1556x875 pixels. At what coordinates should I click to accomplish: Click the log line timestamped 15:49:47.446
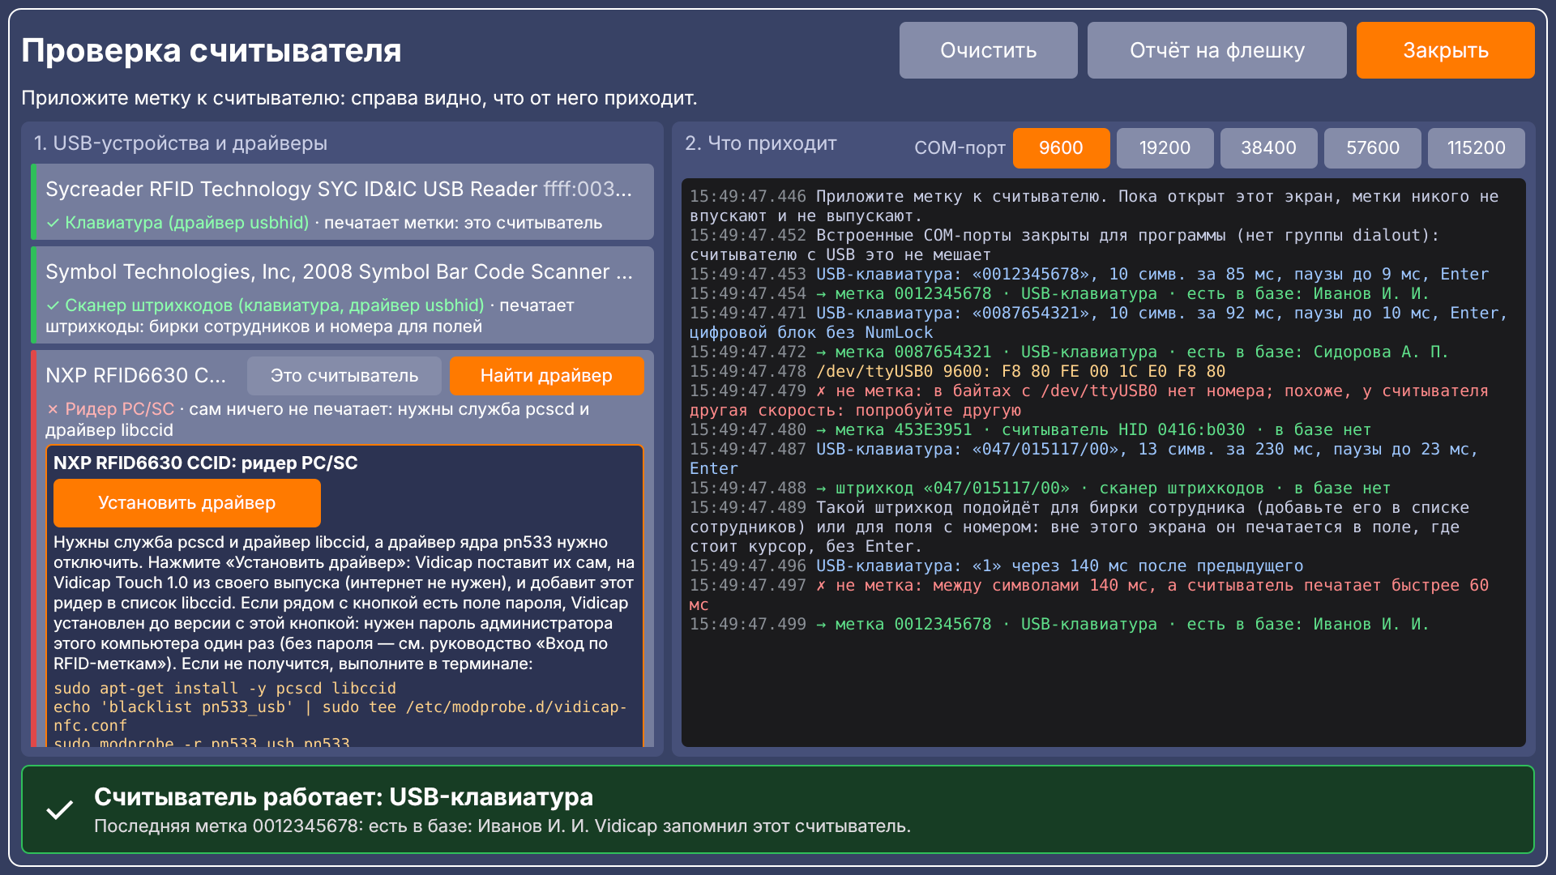tap(1094, 206)
